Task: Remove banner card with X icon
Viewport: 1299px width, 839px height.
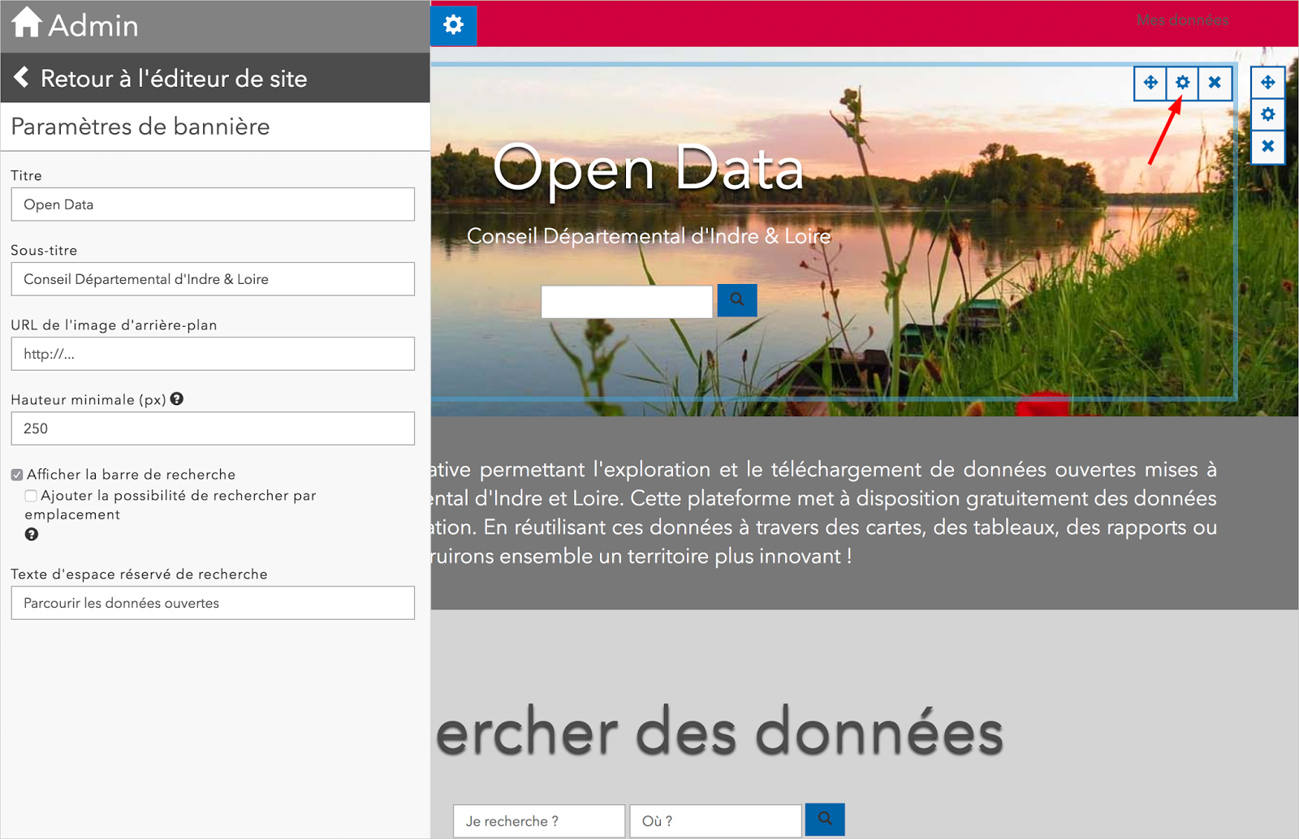Action: coord(1215,83)
